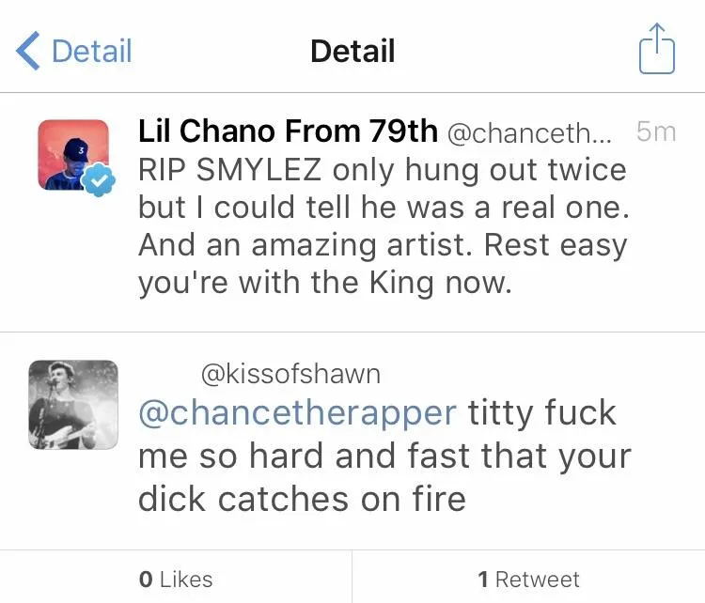This screenshot has height=603, width=705.
Task: Show the 0 Likes list
Action: (176, 580)
